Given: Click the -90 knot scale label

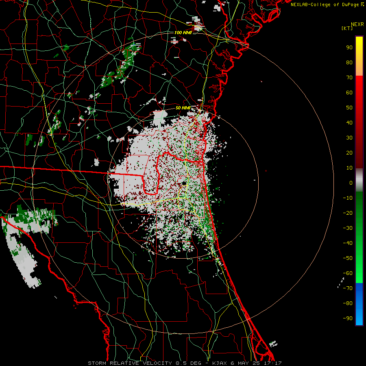Looking at the screenshot, I should coord(348,318).
